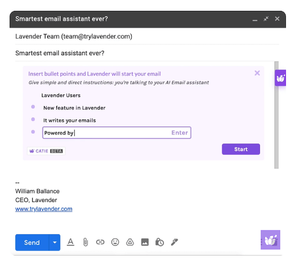
Task: Click the Lavender side tab icon
Action: pyautogui.click(x=280, y=78)
